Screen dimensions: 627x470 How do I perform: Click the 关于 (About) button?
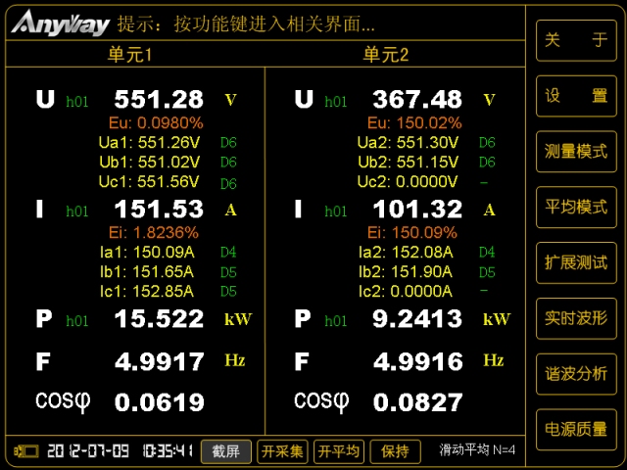[x=576, y=40]
